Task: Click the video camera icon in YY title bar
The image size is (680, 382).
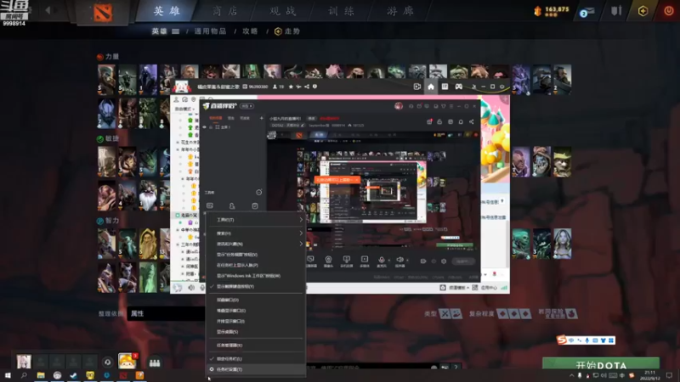Action: tap(417, 87)
